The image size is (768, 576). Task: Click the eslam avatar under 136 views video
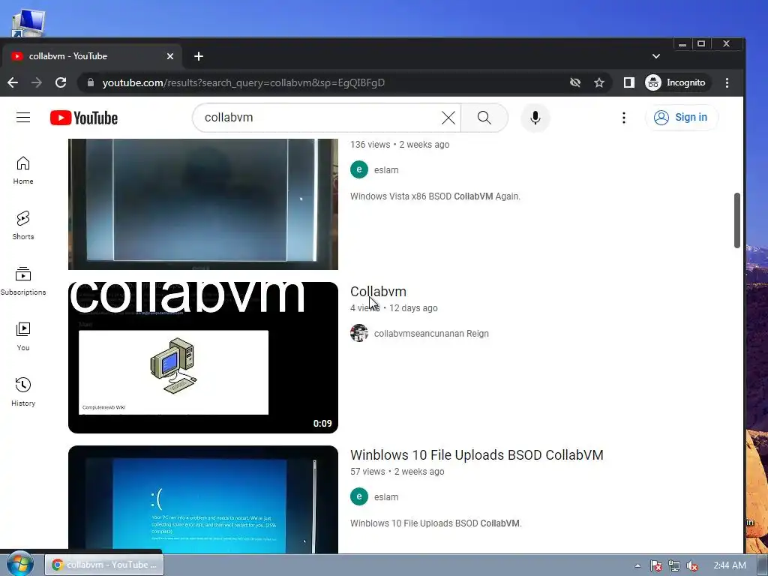point(359,169)
